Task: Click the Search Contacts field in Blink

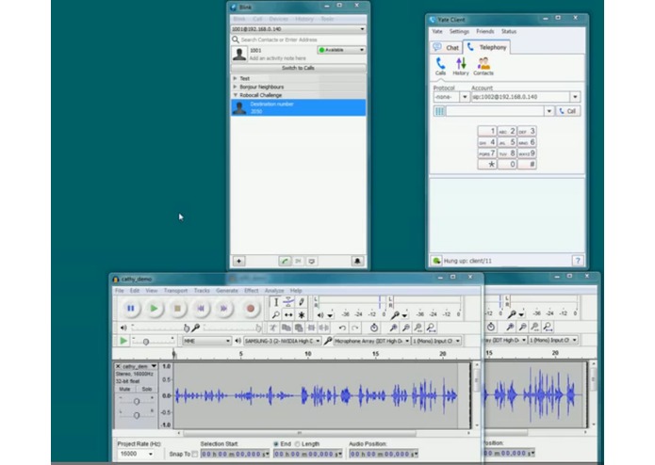Action: 298,40
